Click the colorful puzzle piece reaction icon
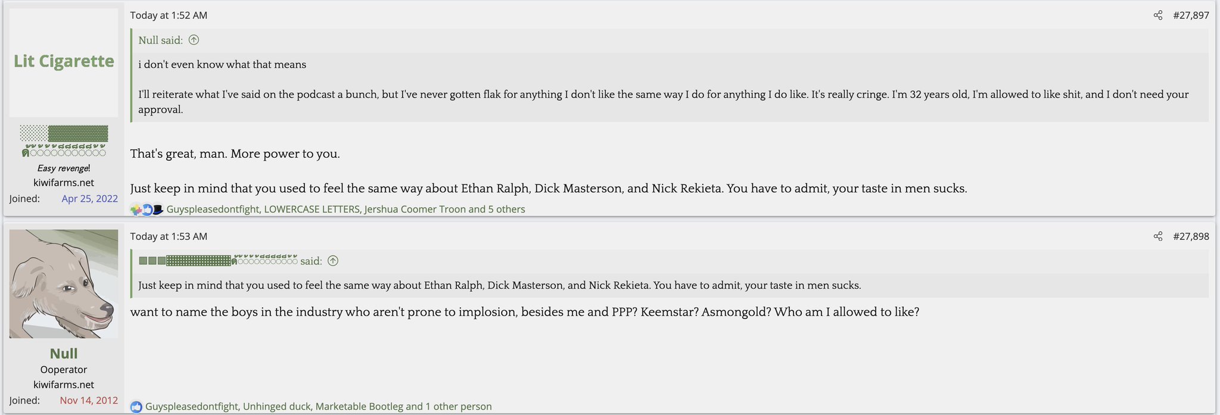This screenshot has height=415, width=1220. [x=136, y=210]
